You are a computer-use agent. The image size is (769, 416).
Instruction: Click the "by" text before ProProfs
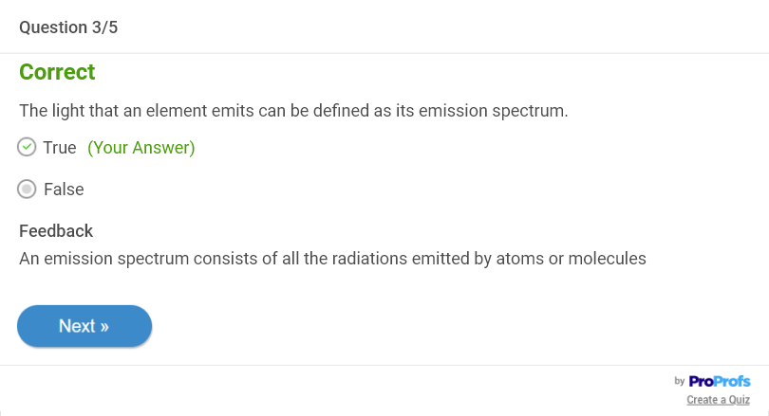coord(680,381)
